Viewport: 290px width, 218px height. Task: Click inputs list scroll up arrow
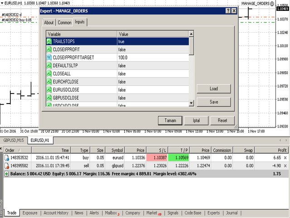(191, 34)
